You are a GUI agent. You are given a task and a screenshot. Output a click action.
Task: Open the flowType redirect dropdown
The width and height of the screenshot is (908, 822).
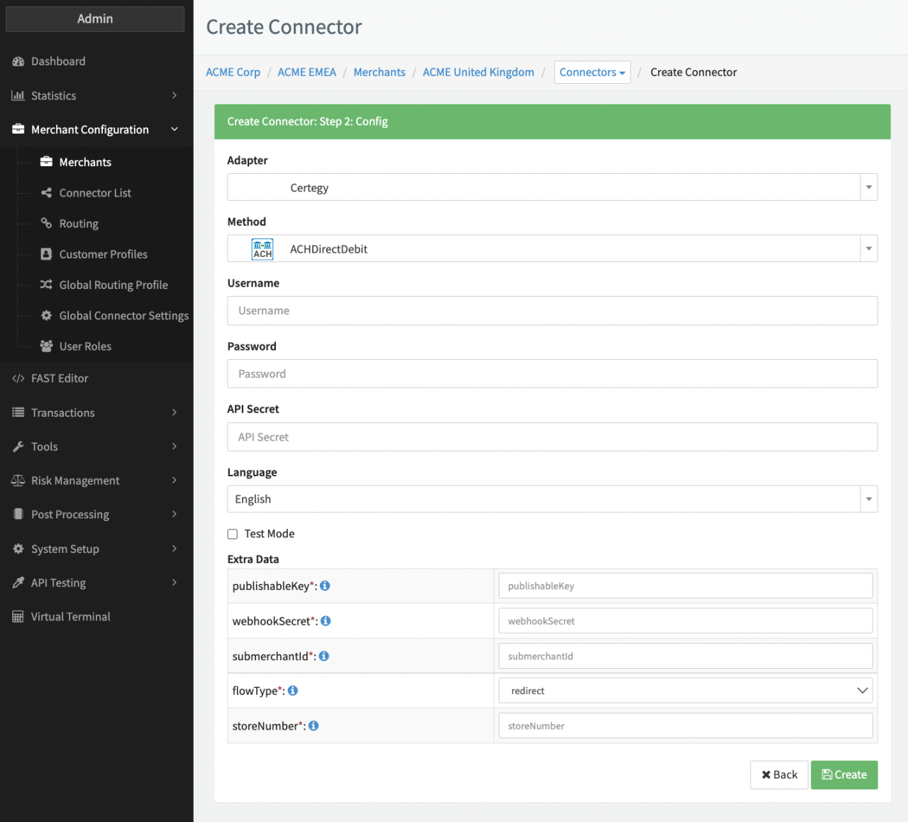(685, 691)
